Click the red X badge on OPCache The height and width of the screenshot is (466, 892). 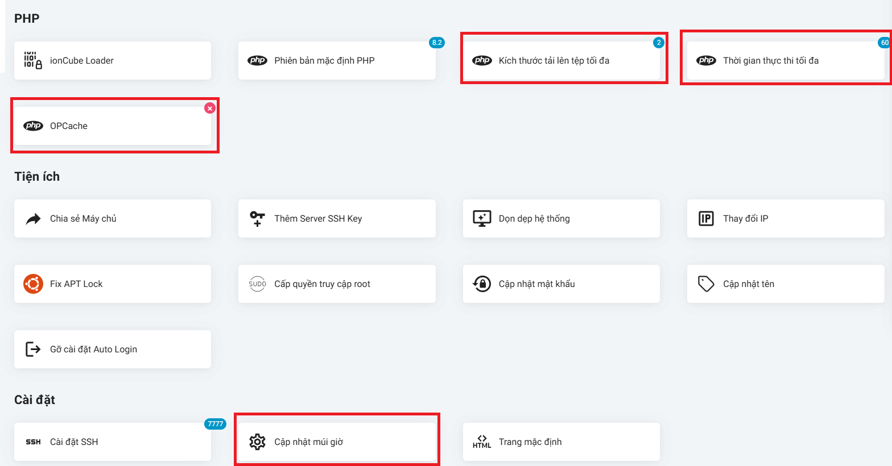tap(210, 108)
